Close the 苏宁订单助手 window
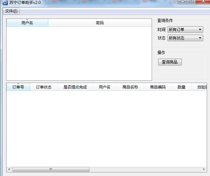Viewport: 210px width, 176px height. tap(203, 2)
